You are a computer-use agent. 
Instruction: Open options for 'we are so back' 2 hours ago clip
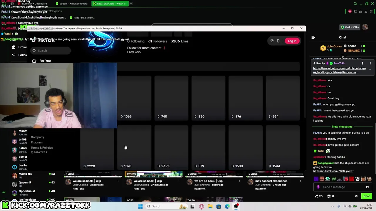coord(118,181)
